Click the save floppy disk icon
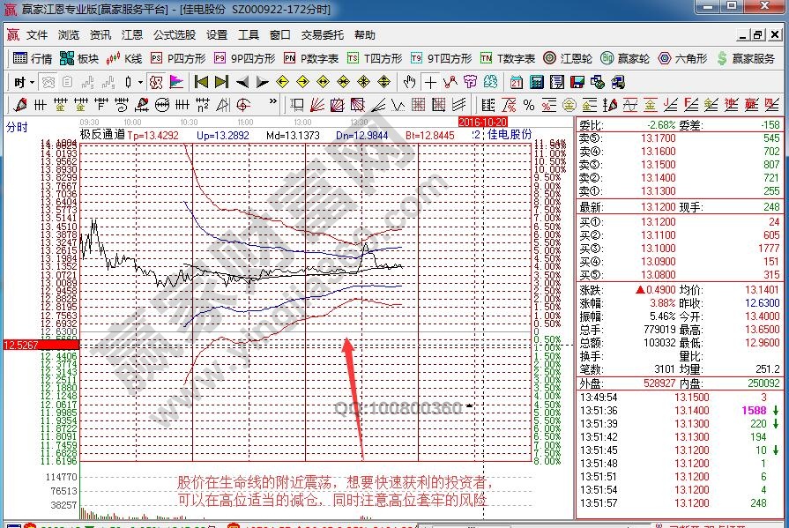789x528 pixels. point(576,82)
